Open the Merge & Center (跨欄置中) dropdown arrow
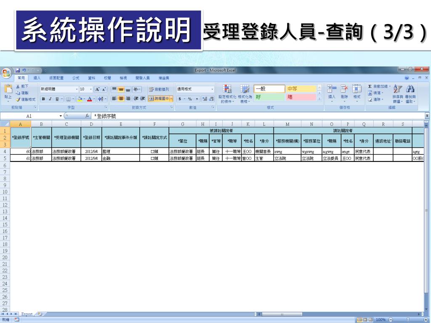Screen dimensions: 431x323 [171, 98]
